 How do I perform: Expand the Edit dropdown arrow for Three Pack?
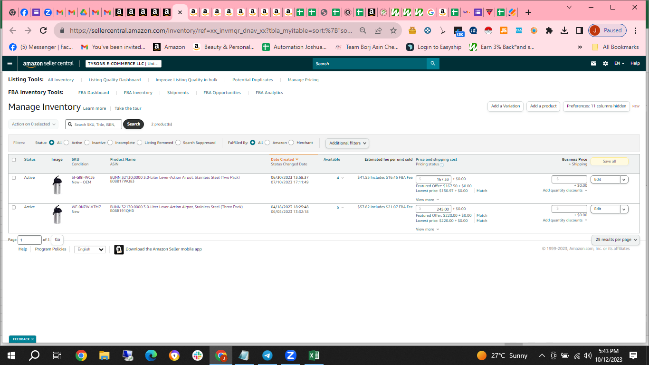coord(624,209)
